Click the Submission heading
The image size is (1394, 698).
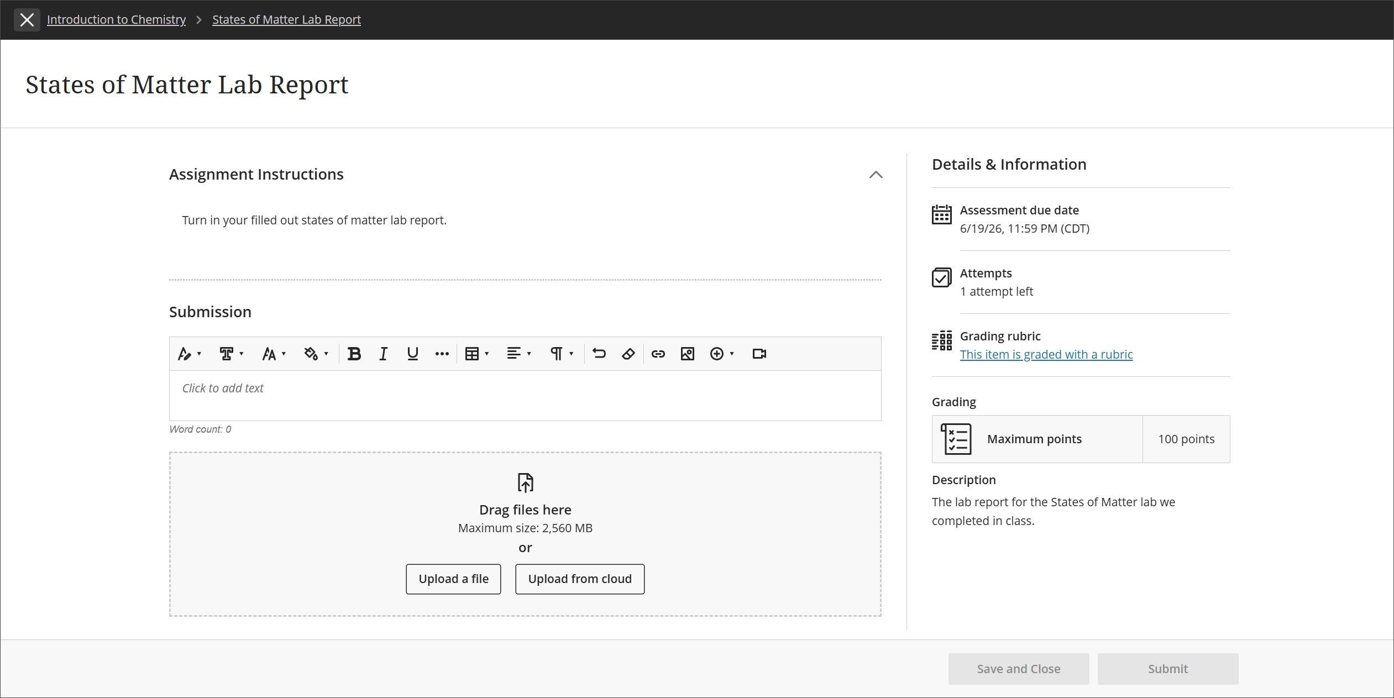pos(210,312)
